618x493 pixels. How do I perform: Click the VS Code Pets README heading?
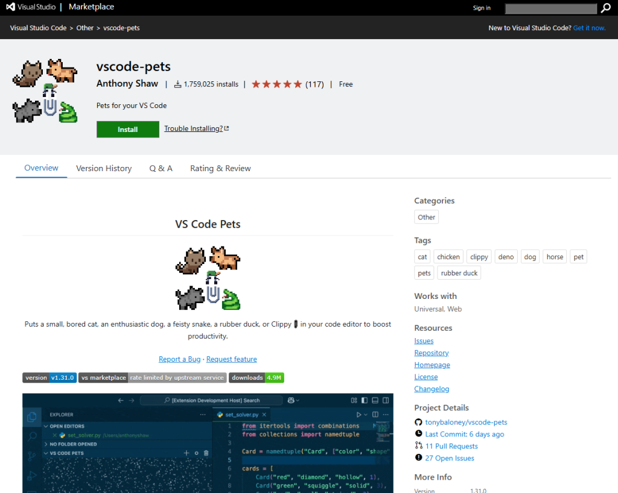208,224
